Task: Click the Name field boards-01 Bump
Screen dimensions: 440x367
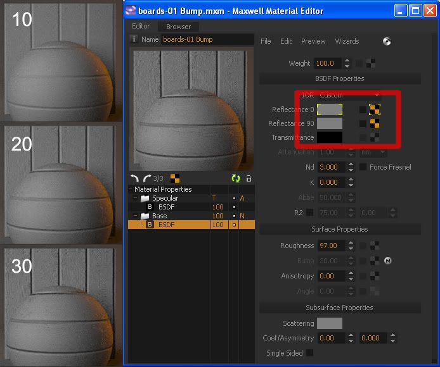Action: click(x=208, y=39)
